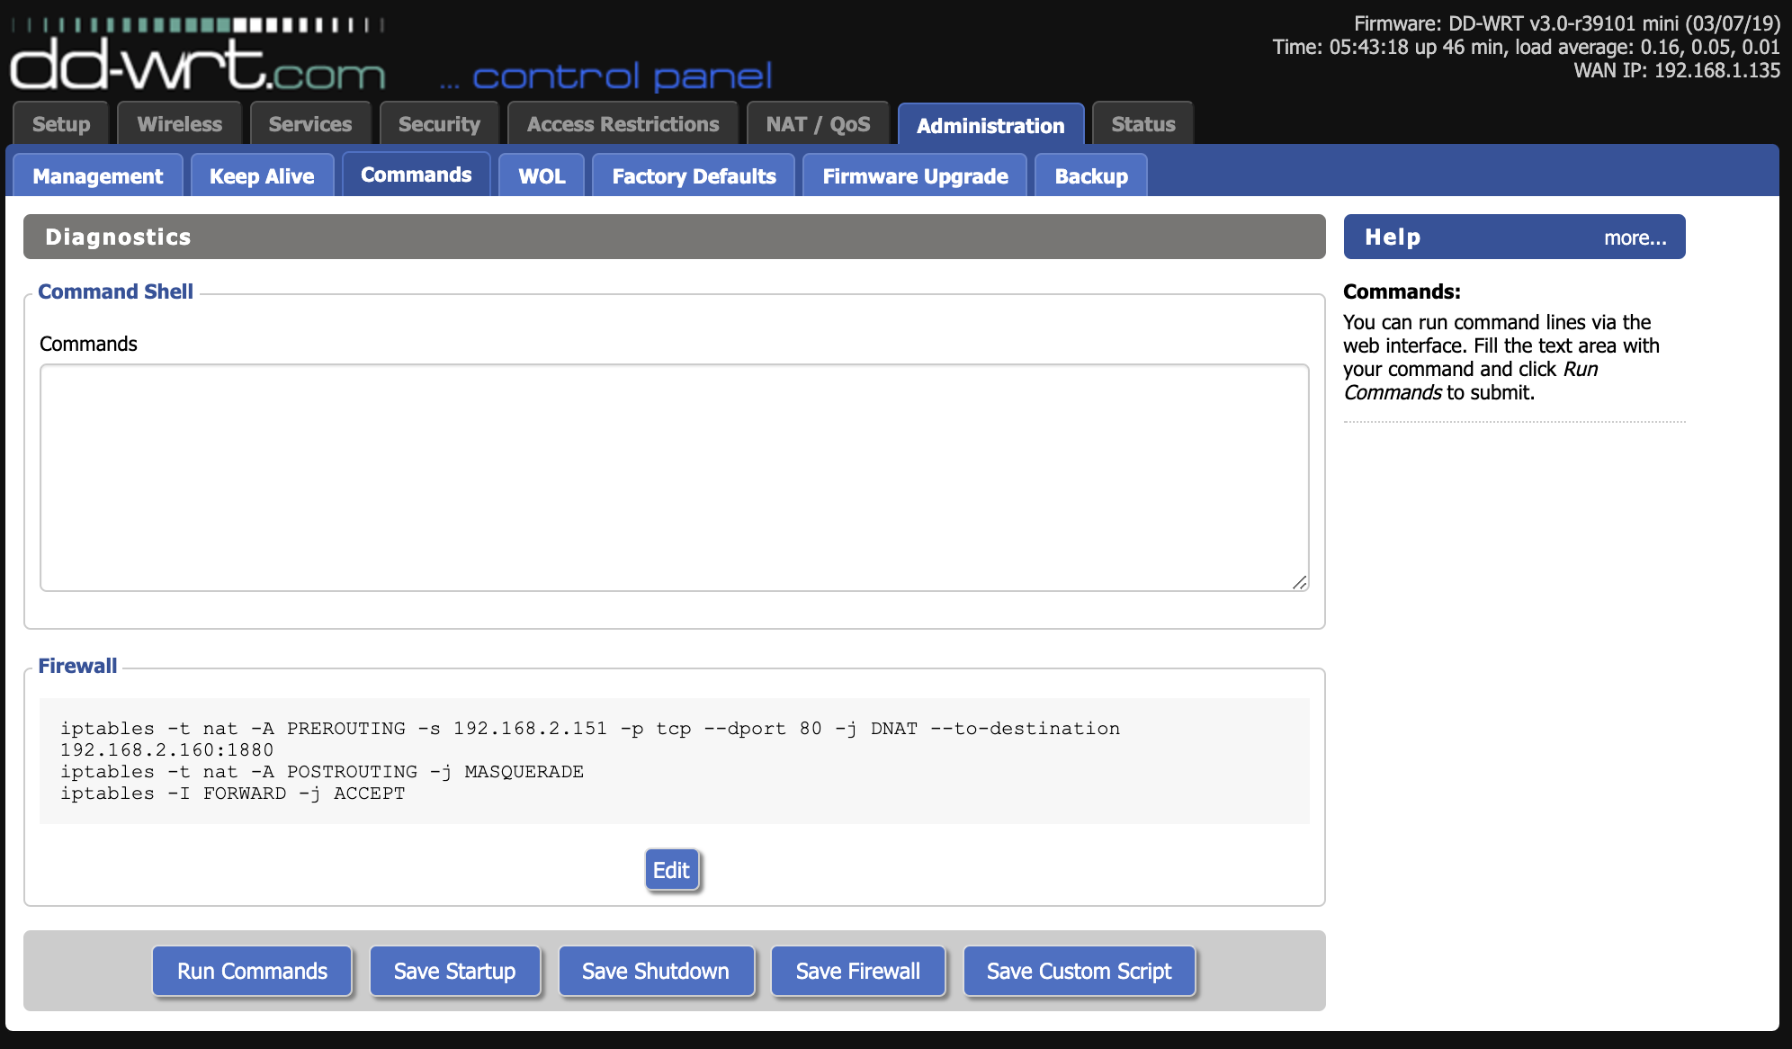The height and width of the screenshot is (1049, 1792).
Task: Click the WAN IP 192.168.1.135 text
Action: pos(1677,70)
